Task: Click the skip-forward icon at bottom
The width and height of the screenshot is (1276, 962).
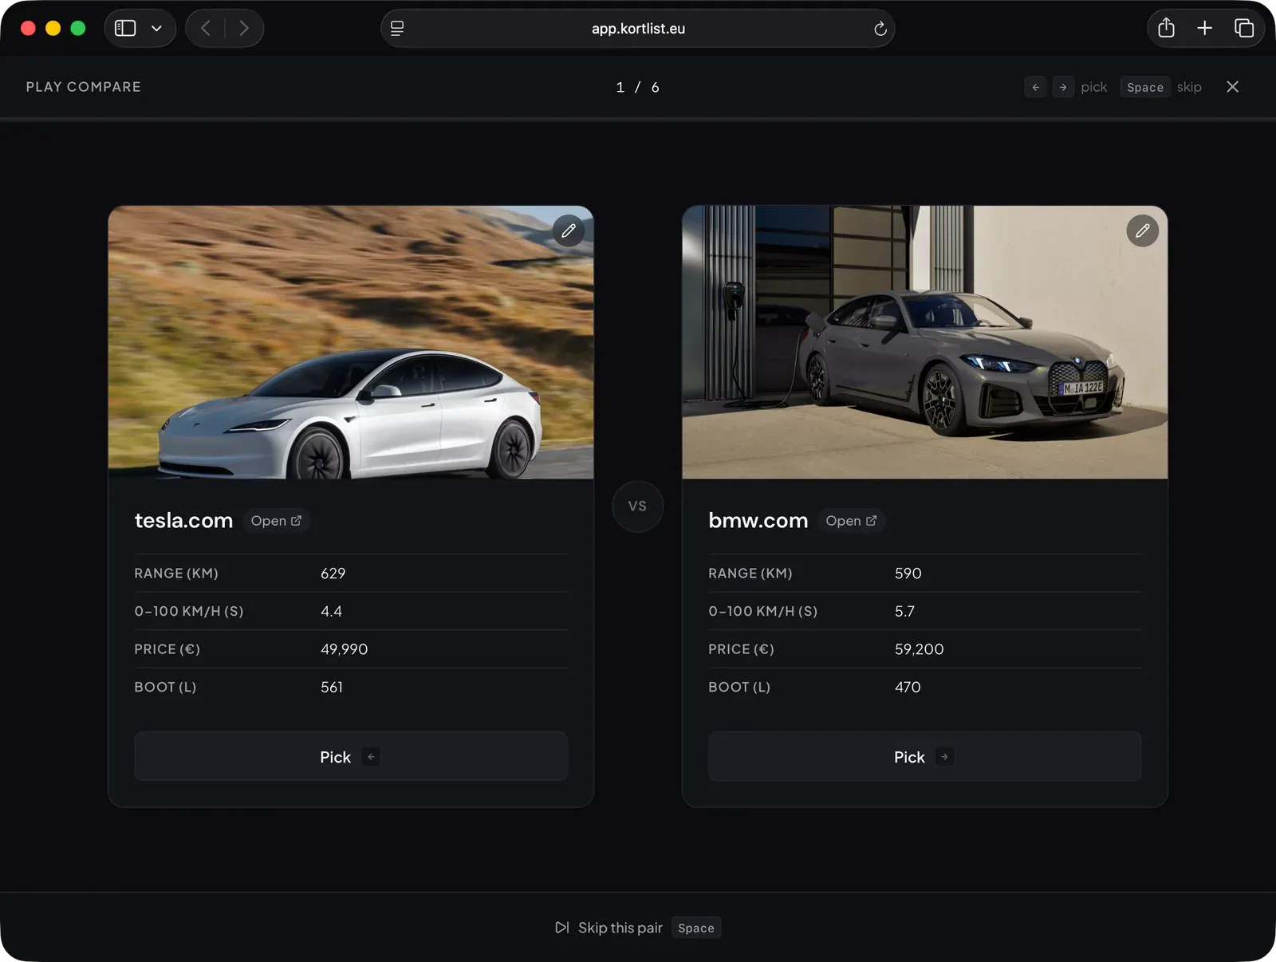Action: click(x=562, y=928)
